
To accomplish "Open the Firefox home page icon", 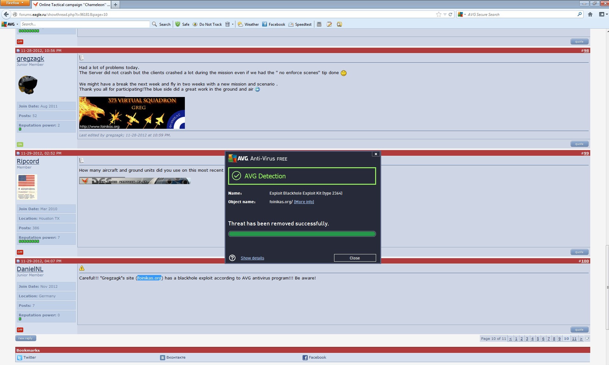I will click(x=590, y=14).
